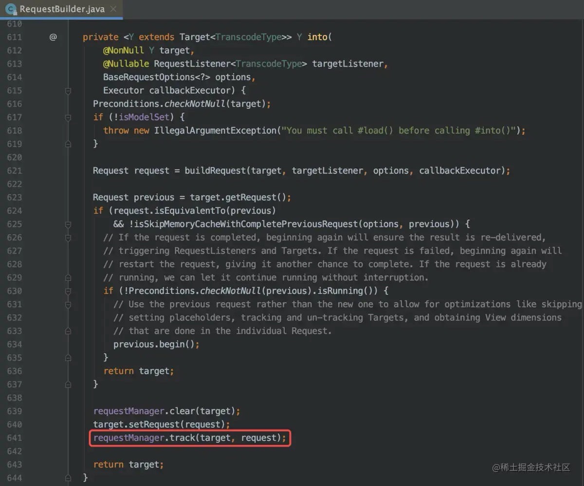Image resolution: width=584 pixels, height=486 pixels.
Task: Toggle the method fold end marker on line 644
Action: (x=68, y=478)
